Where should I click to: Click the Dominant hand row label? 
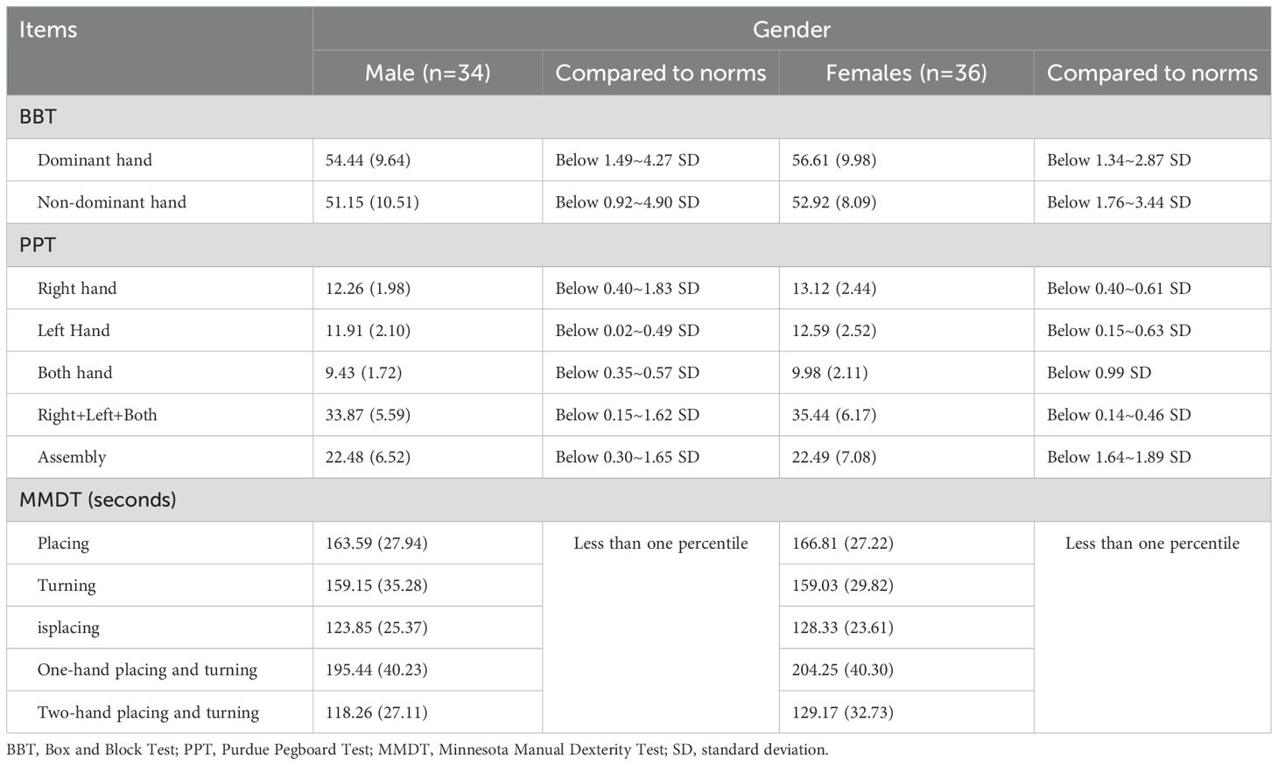pyautogui.click(x=95, y=160)
